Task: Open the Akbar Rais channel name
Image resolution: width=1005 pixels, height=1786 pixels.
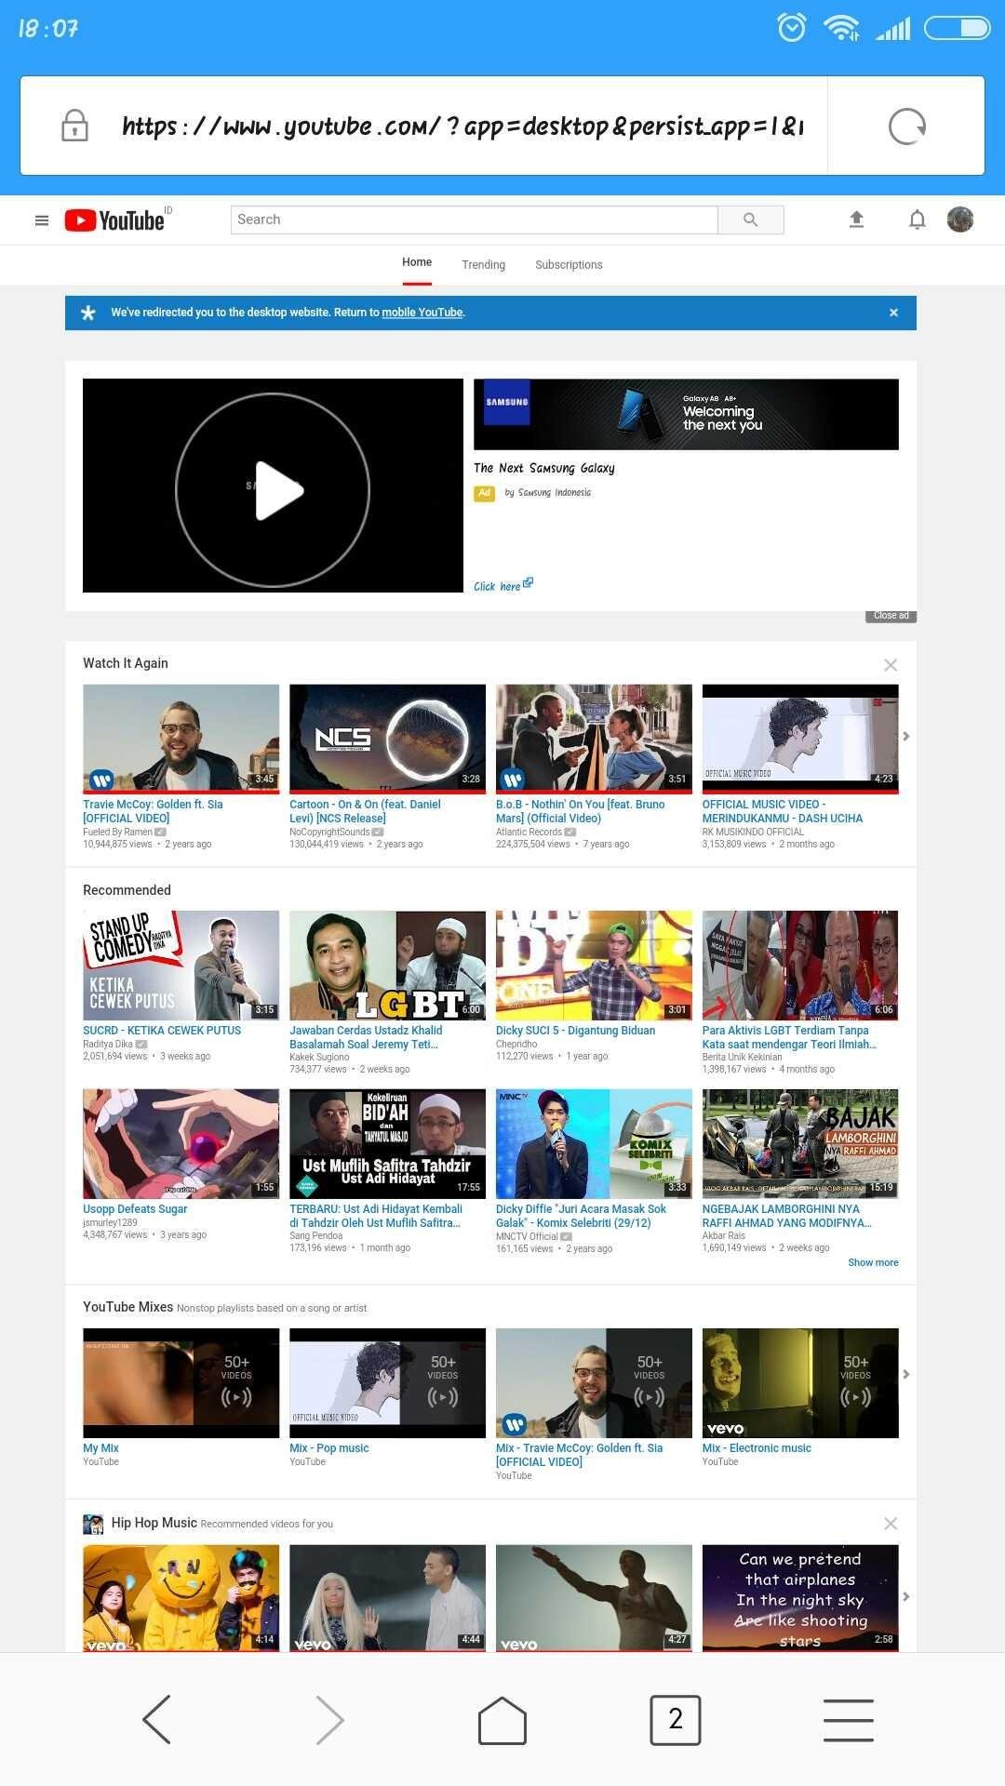Action: pos(724,1236)
